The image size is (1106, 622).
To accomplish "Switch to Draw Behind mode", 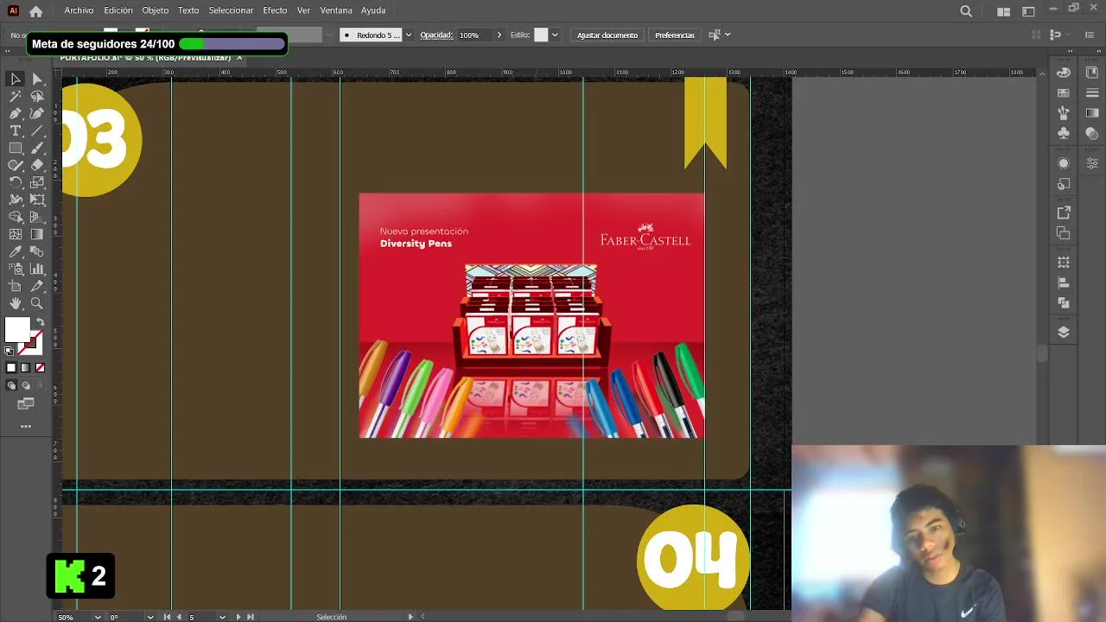I will [x=25, y=385].
